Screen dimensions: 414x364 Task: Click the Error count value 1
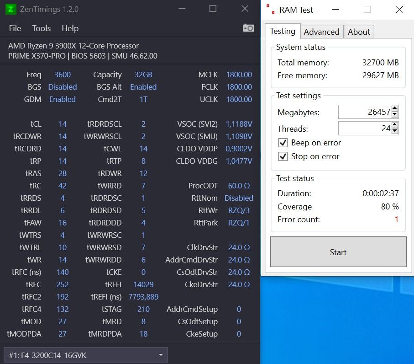(396, 219)
